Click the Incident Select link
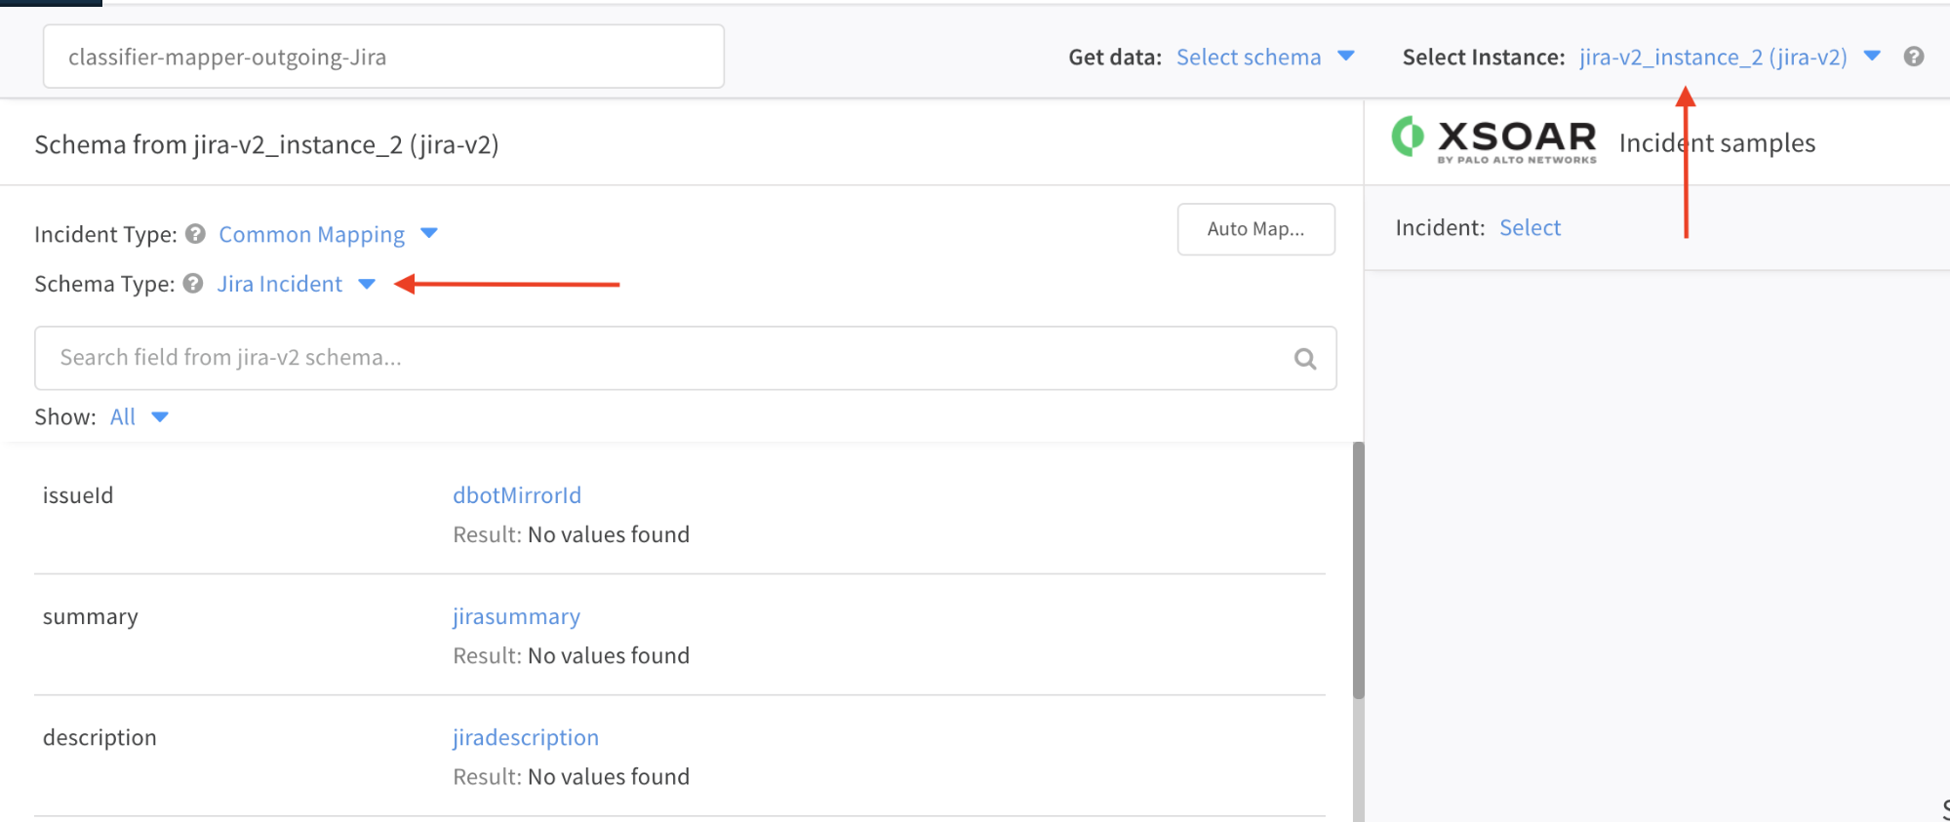This screenshot has width=1950, height=822. click(1530, 228)
